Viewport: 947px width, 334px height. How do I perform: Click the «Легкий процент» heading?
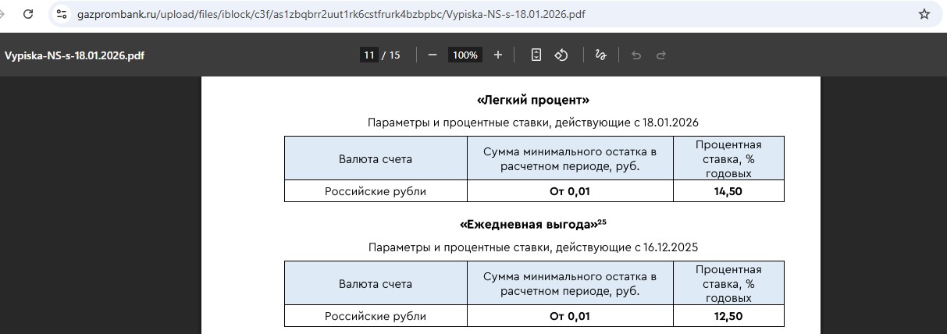tap(532, 100)
